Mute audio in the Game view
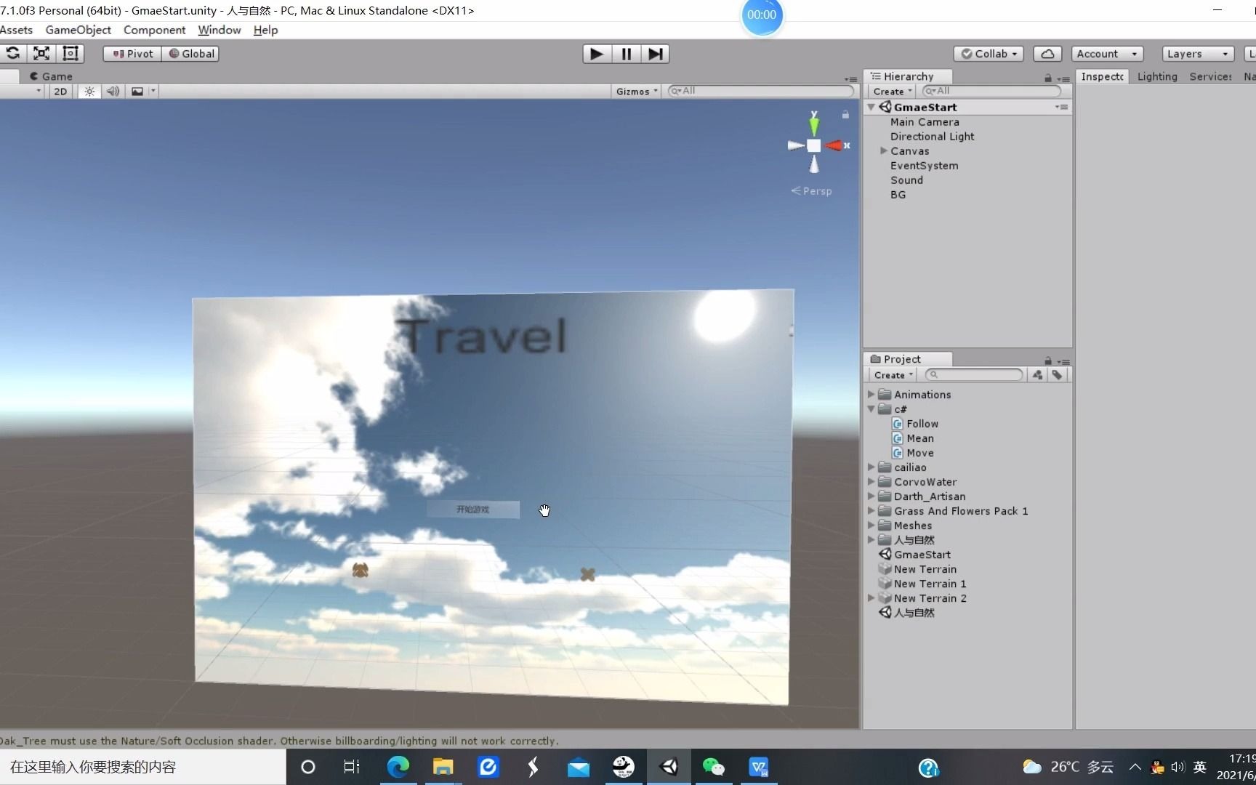Image resolution: width=1256 pixels, height=785 pixels. click(x=113, y=92)
